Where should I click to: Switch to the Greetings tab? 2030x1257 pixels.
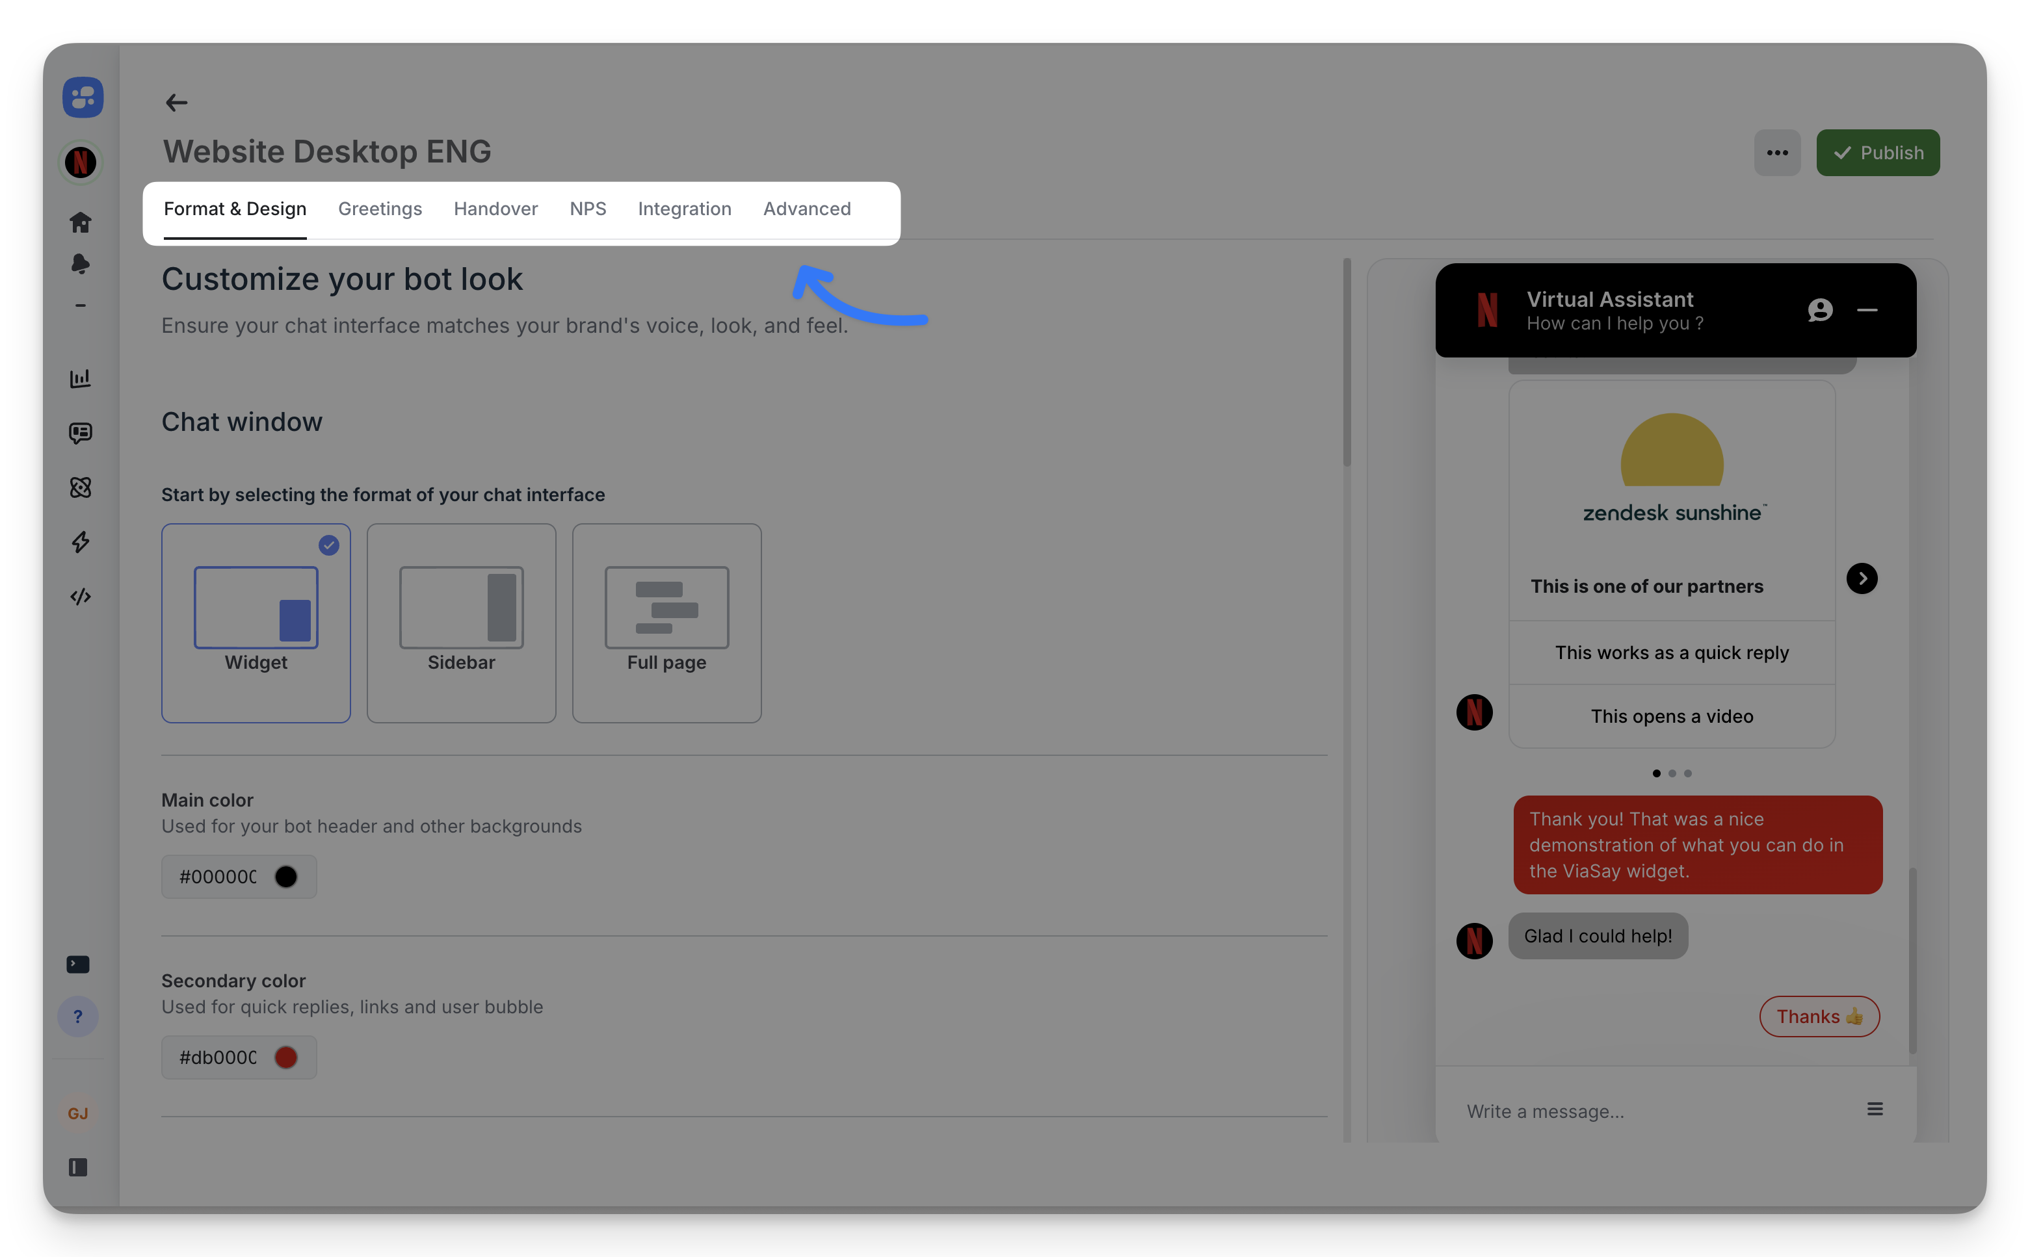point(379,209)
